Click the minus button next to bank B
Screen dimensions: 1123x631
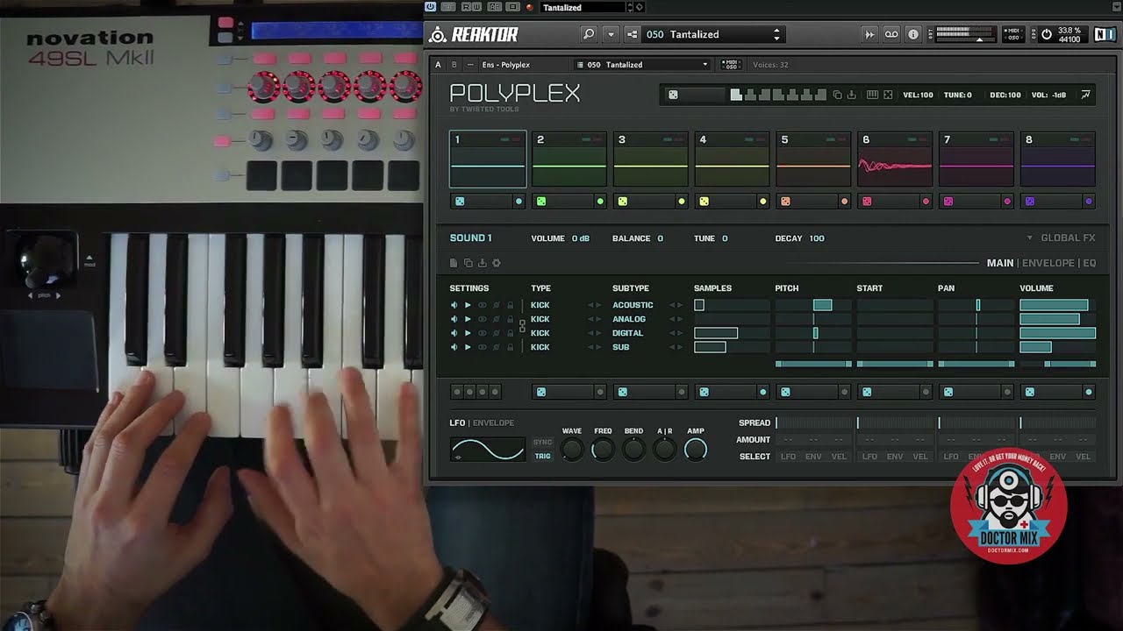click(469, 64)
